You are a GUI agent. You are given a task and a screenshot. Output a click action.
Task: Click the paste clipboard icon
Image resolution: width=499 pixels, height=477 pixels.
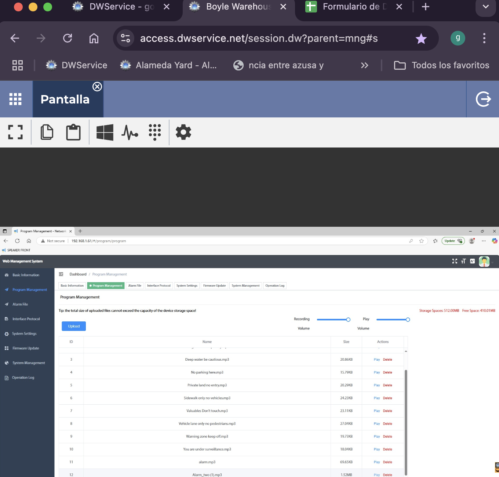click(x=73, y=132)
